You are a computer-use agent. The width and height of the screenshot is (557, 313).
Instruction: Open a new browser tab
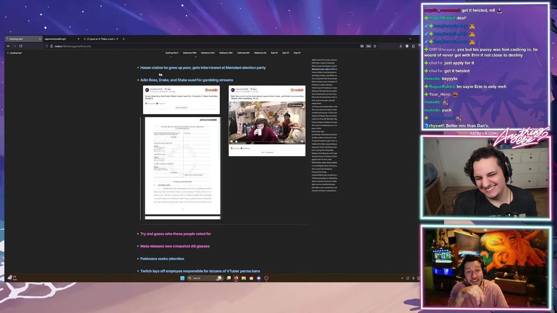[x=124, y=39]
